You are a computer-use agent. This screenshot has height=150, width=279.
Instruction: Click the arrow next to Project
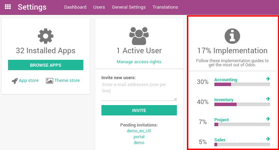pos(268,119)
